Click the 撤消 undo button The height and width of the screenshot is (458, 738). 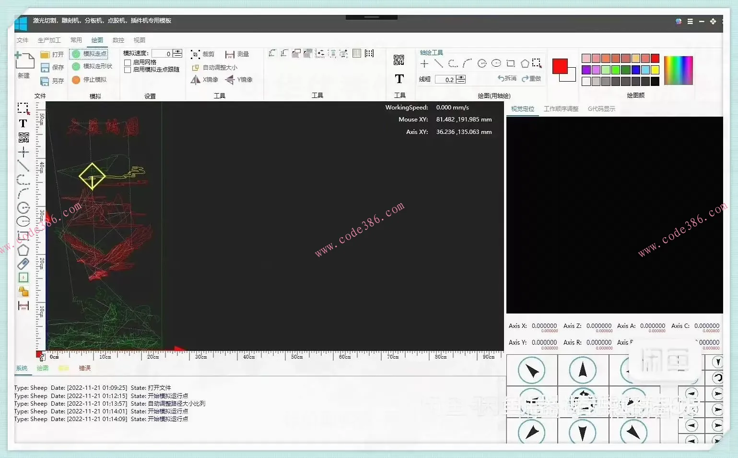tap(507, 78)
